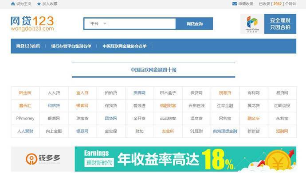Open the 你我贷 platform link

point(111,106)
